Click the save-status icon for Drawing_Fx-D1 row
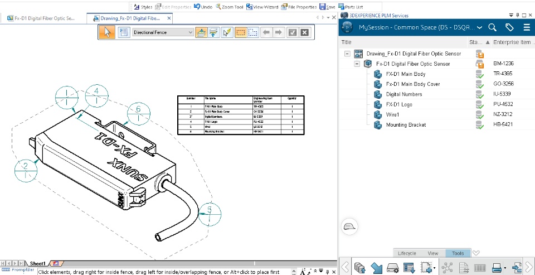535x275 pixels. tap(480, 54)
